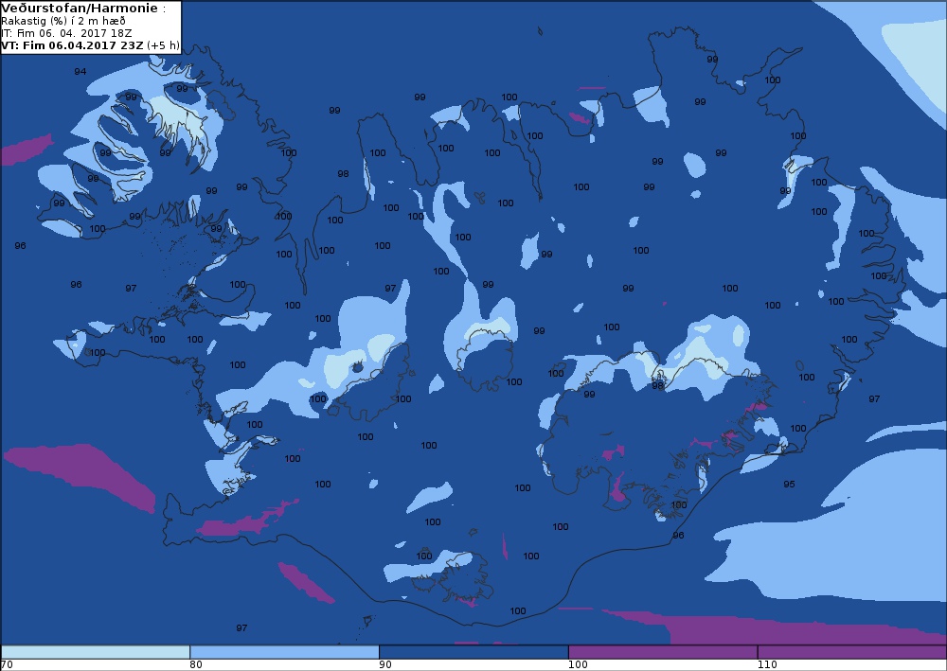
Task: Click the '90' color scale label
Action: pos(385,664)
